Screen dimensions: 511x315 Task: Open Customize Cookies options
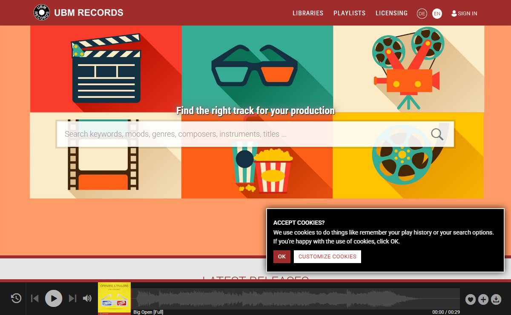[327, 257]
